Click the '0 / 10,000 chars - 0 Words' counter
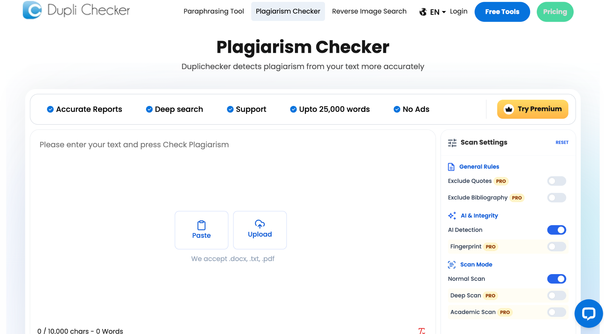 pyautogui.click(x=80, y=331)
